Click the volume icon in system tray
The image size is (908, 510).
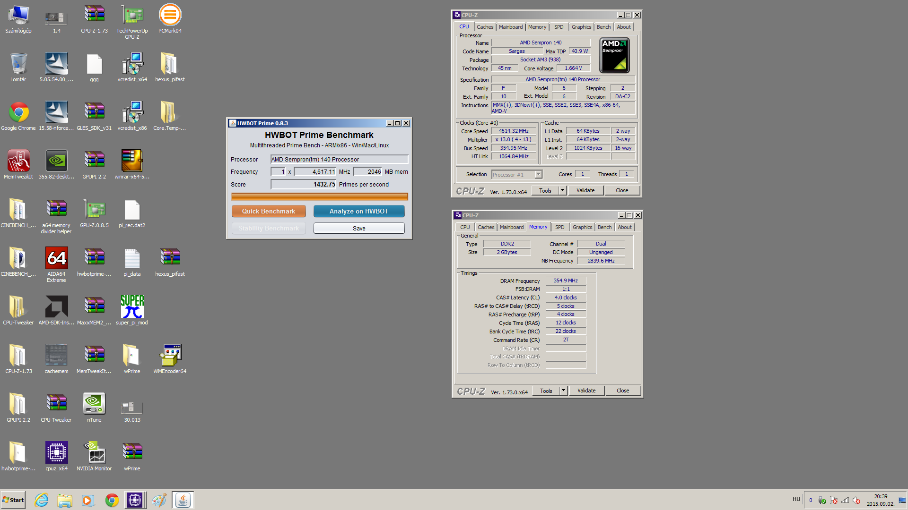pos(856,500)
